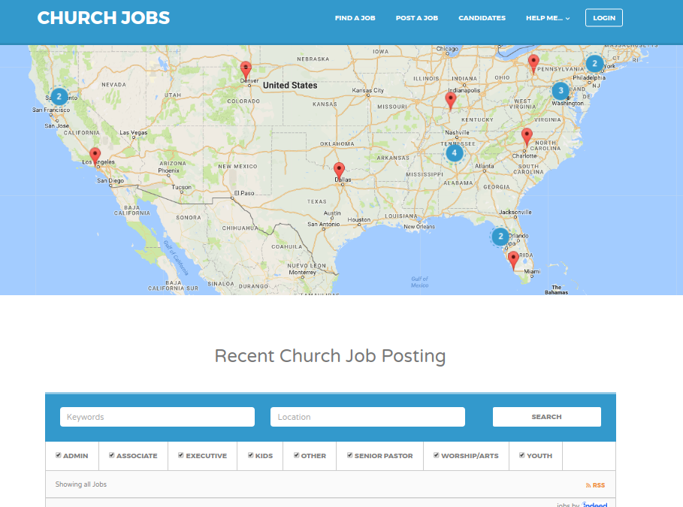
Task: Click the RSS feed icon link
Action: click(x=595, y=485)
